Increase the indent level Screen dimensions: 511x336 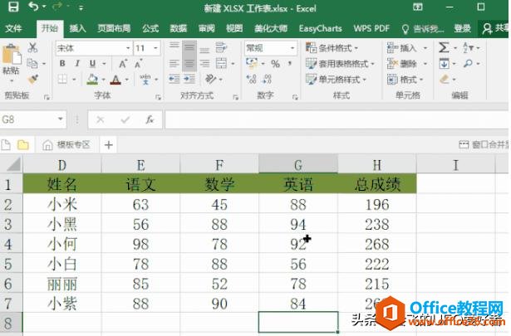(189, 79)
